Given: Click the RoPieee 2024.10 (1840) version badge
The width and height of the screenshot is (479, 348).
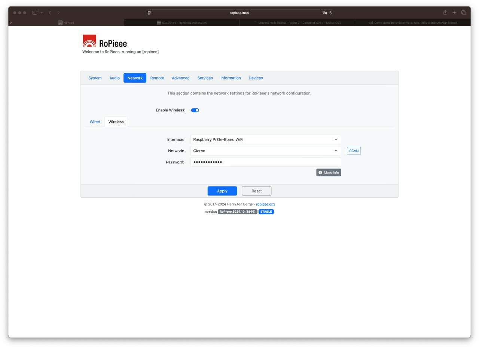Looking at the screenshot, I should [x=238, y=212].
